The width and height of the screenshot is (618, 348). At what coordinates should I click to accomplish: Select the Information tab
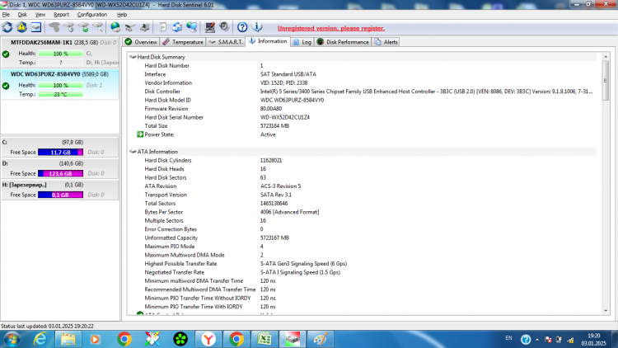(x=268, y=41)
